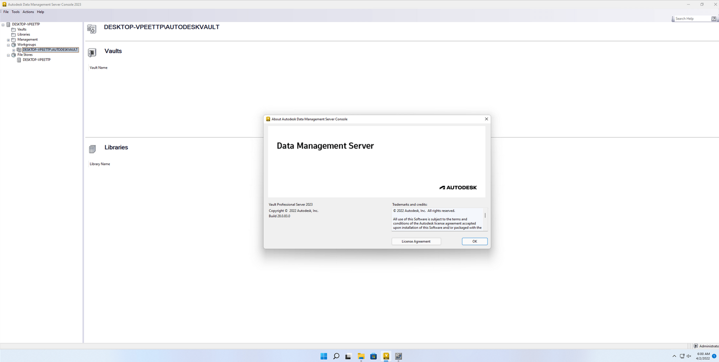719x362 pixels.
Task: Open the Windows Start menu
Action: point(324,356)
